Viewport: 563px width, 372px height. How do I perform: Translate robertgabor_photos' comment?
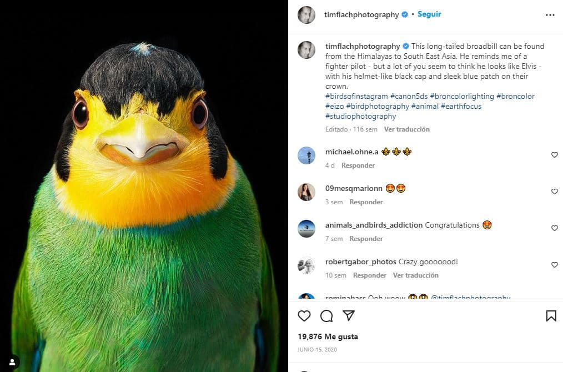[415, 275]
